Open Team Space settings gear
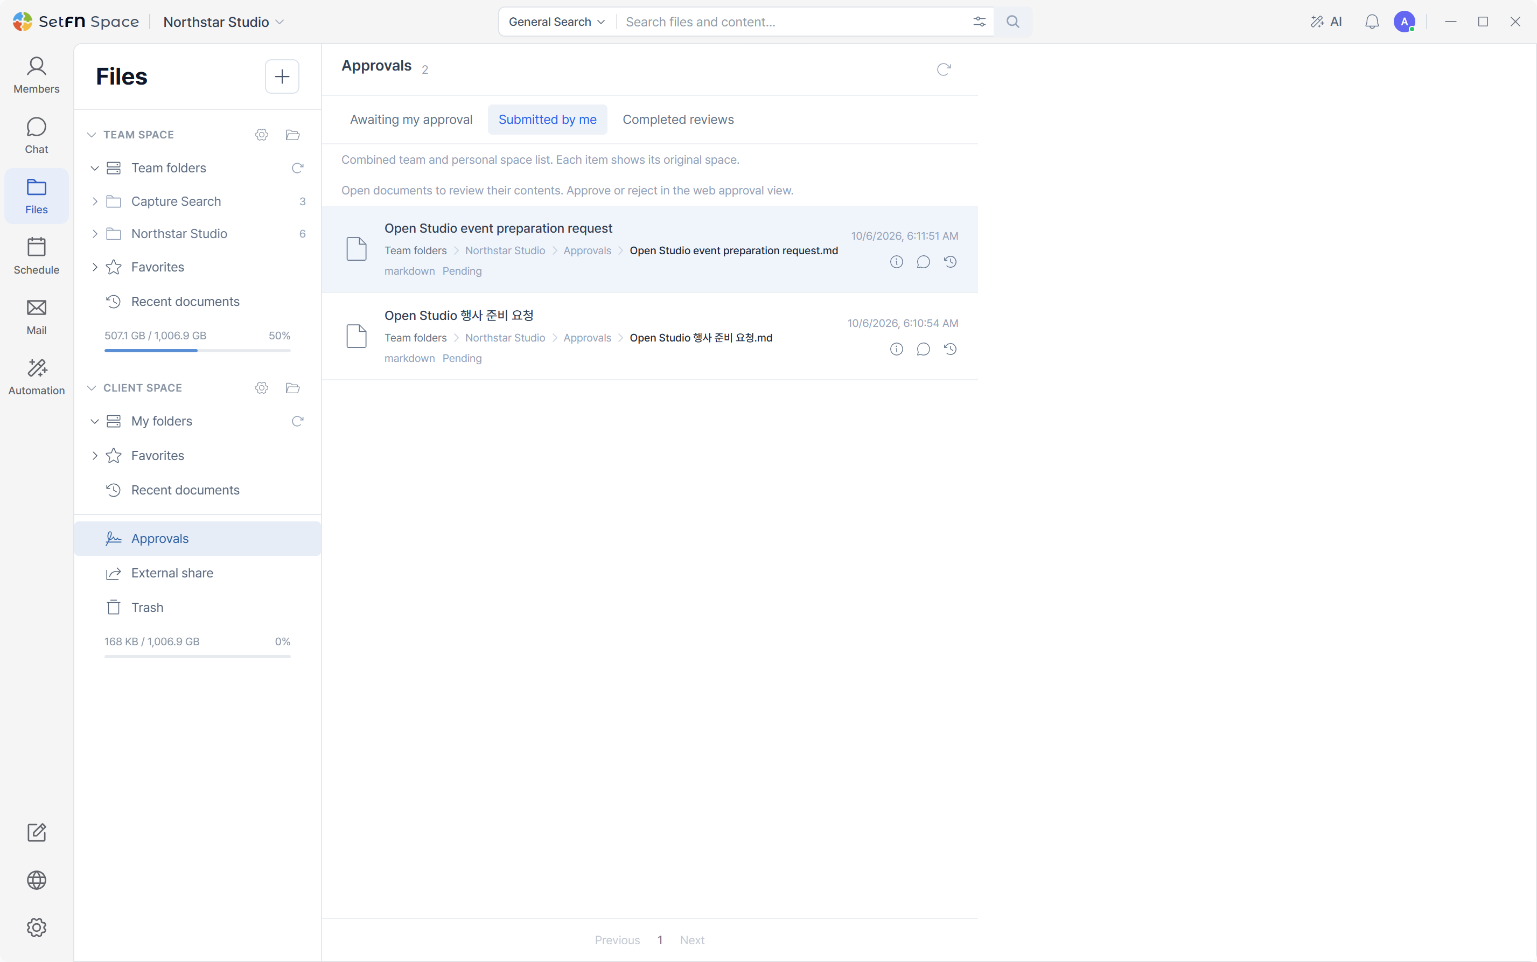This screenshot has height=962, width=1537. [x=262, y=134]
